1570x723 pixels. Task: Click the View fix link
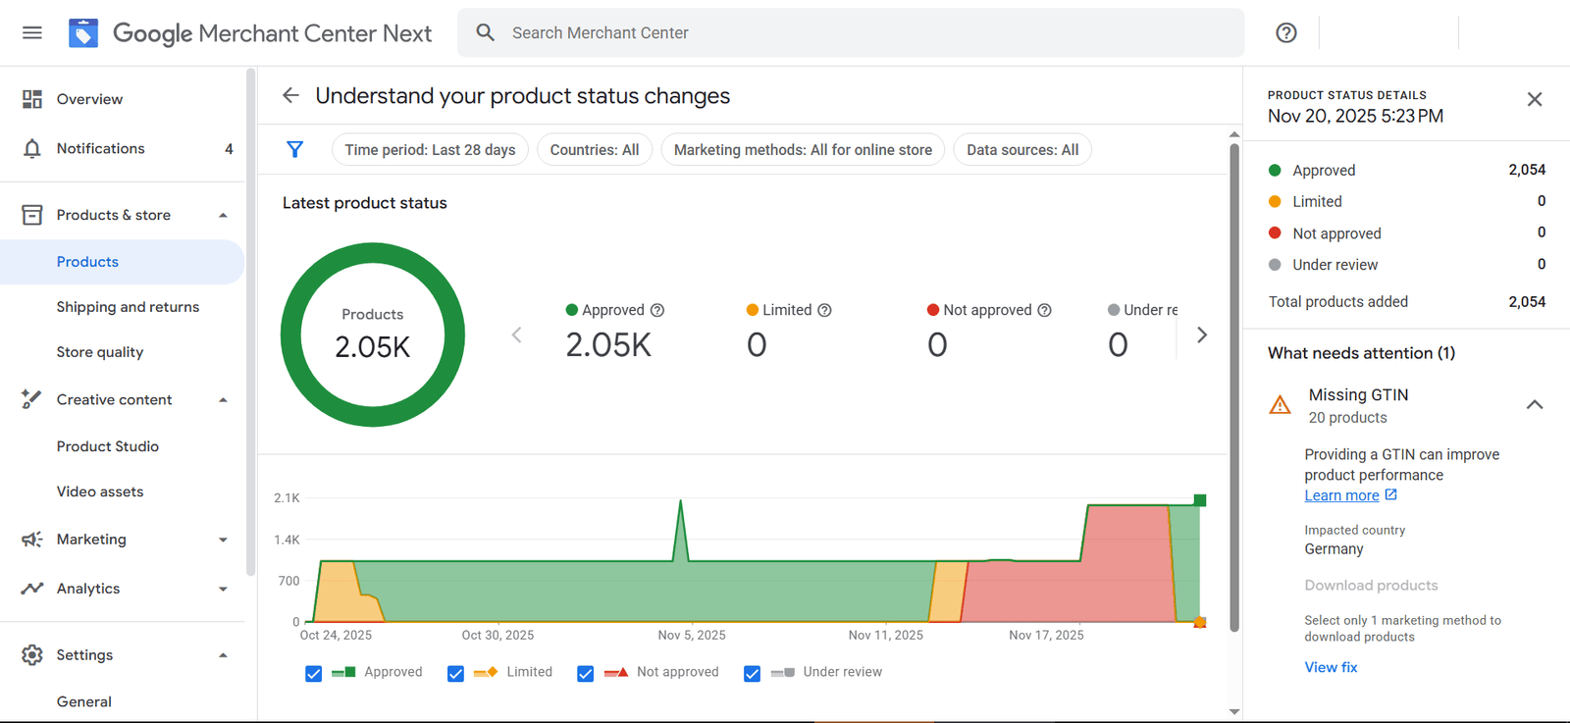point(1331,667)
